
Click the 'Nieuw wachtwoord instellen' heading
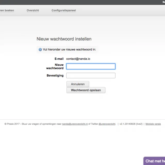64,39
